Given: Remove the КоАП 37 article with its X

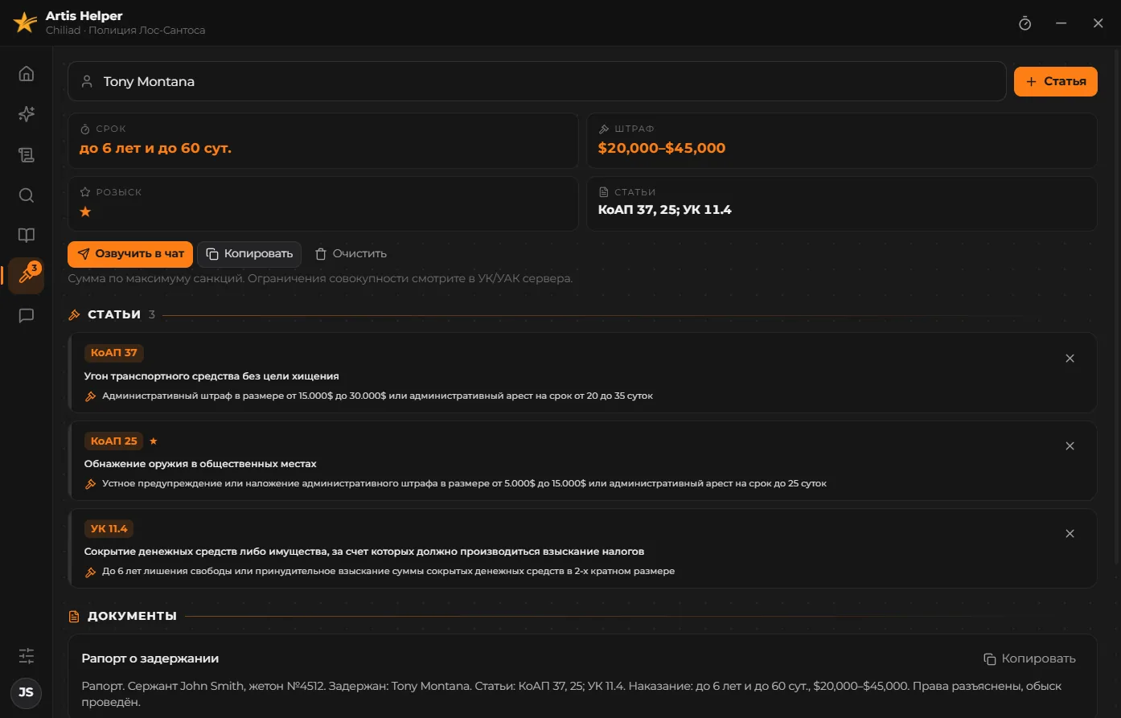Looking at the screenshot, I should coord(1070,359).
